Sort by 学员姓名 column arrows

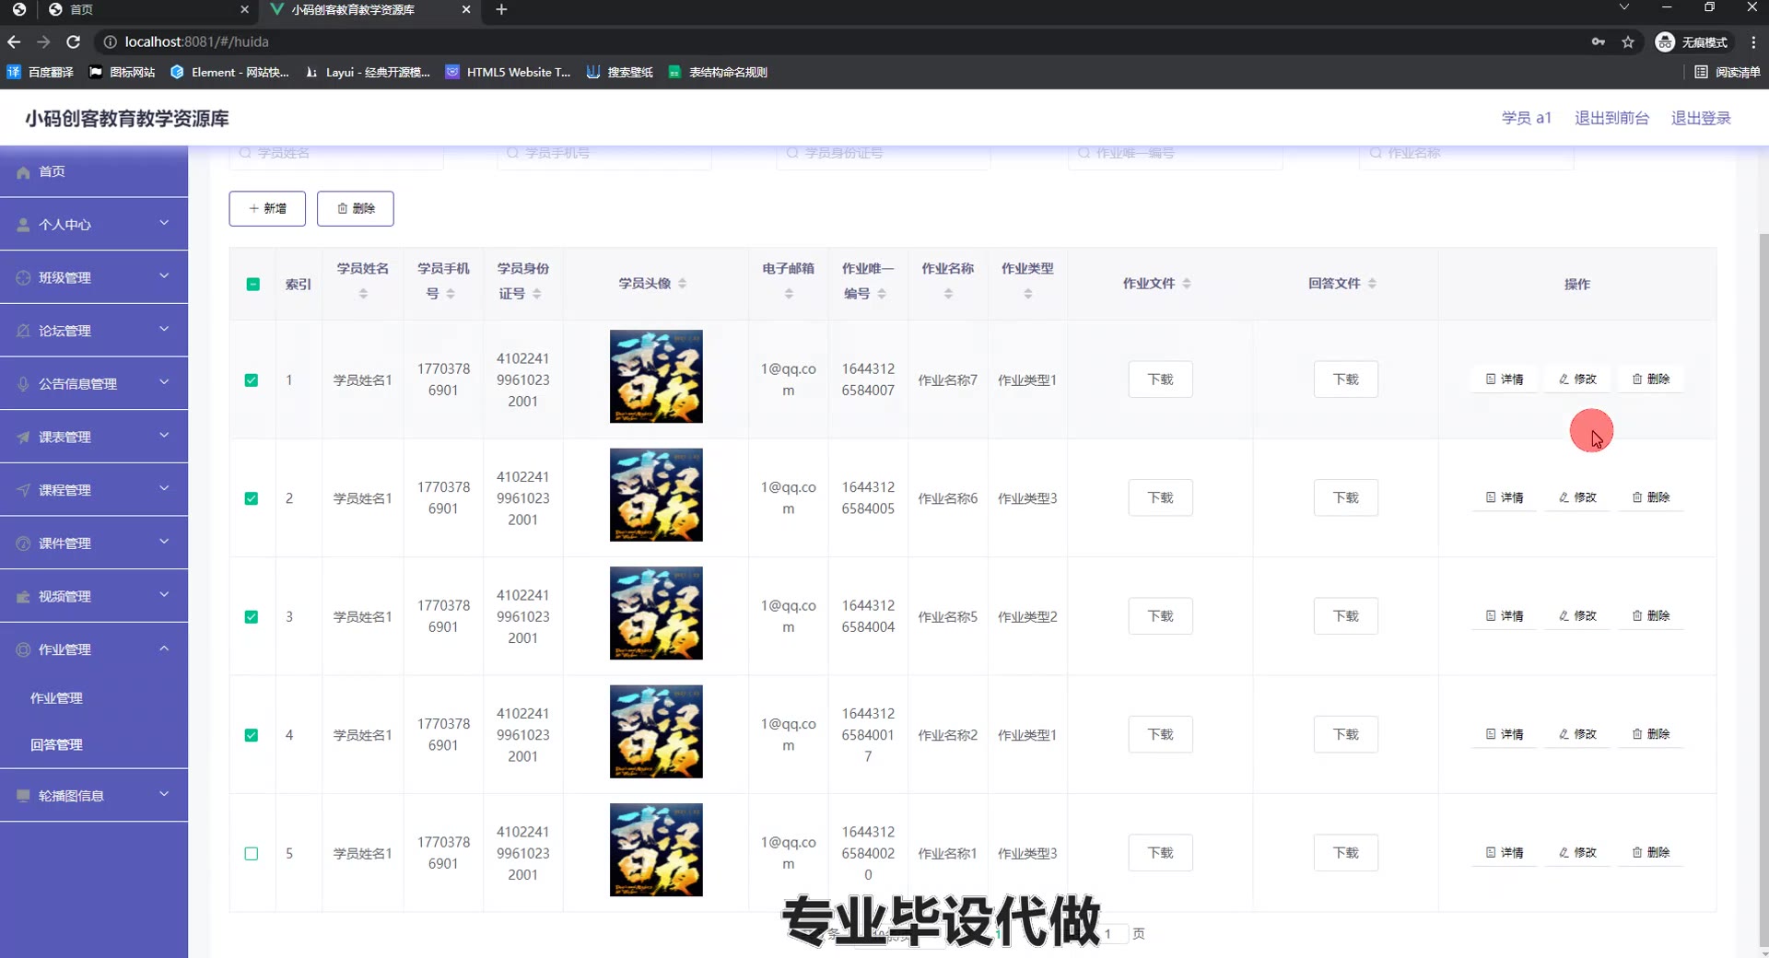pos(363,294)
